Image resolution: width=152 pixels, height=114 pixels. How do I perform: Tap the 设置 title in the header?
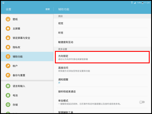[8, 9]
